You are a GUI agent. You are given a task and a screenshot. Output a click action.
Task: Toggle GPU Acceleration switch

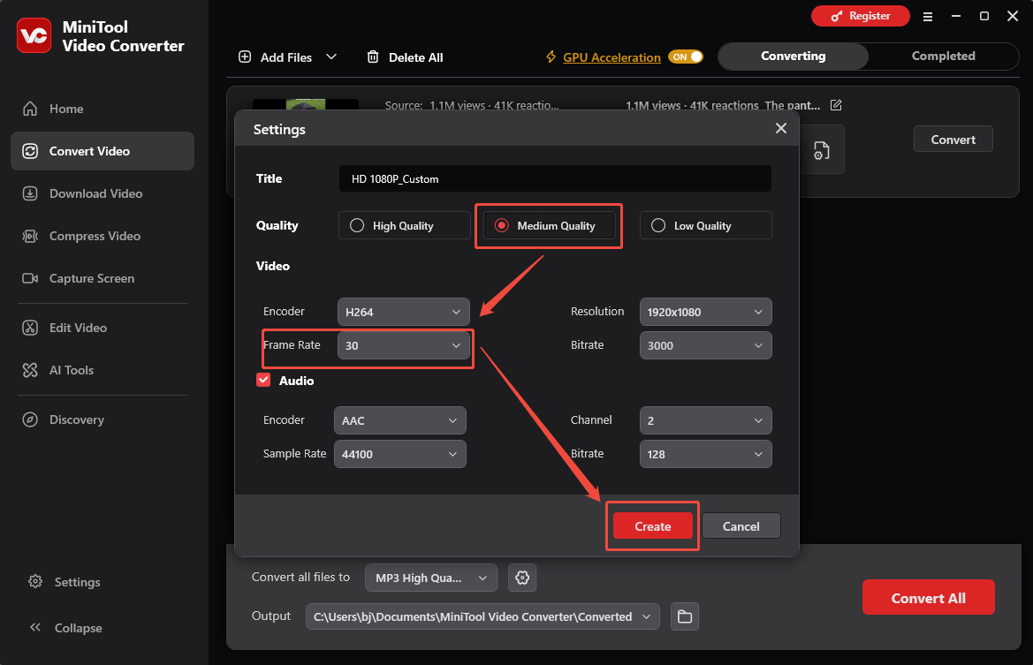pos(685,57)
